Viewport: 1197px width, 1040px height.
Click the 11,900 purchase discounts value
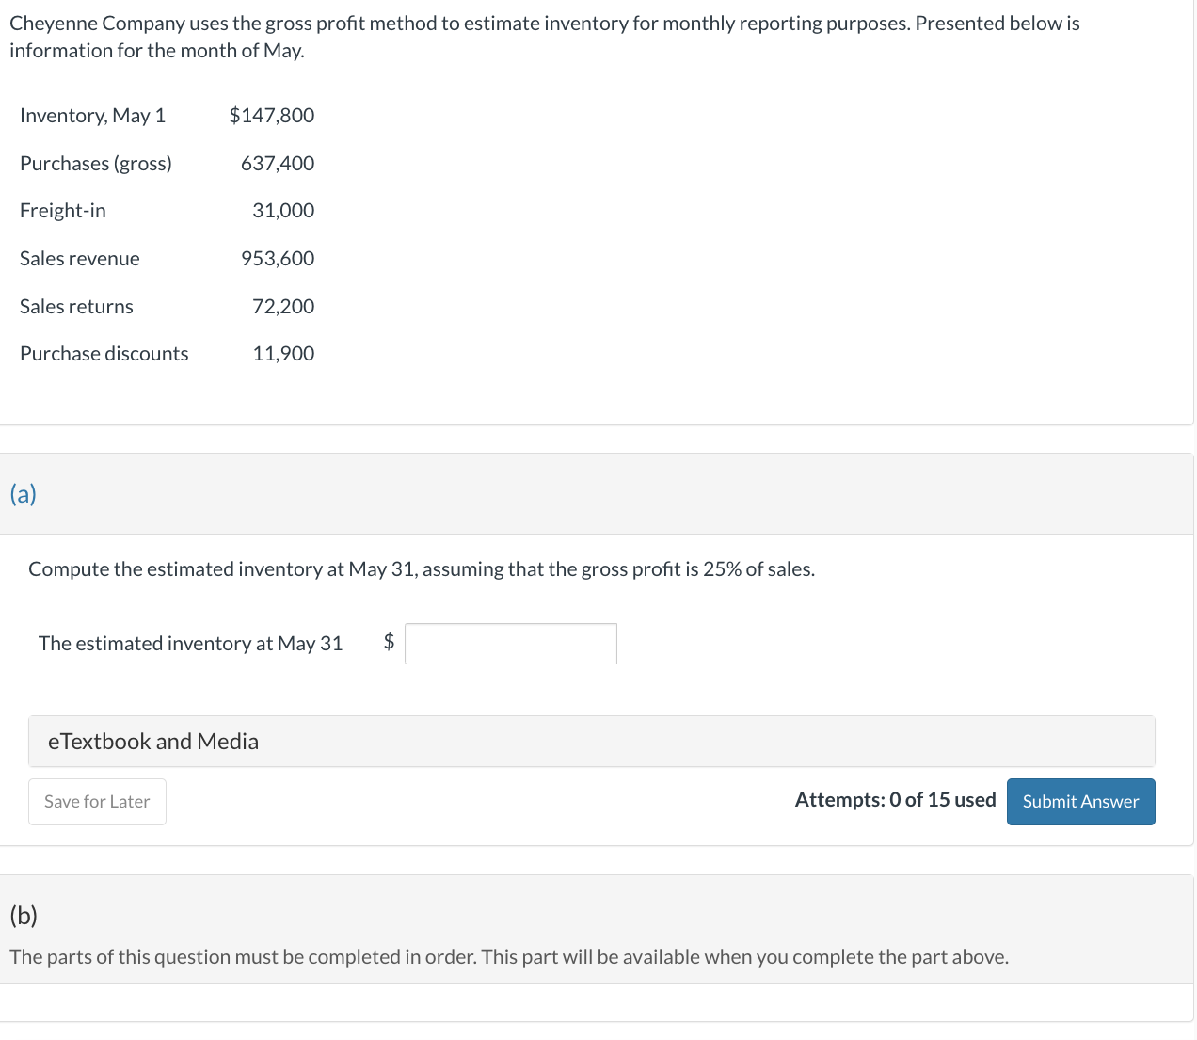point(283,354)
